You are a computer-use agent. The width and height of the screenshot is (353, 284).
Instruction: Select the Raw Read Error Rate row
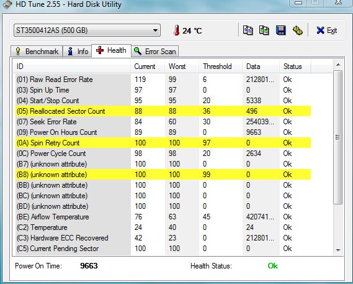[x=163, y=80]
